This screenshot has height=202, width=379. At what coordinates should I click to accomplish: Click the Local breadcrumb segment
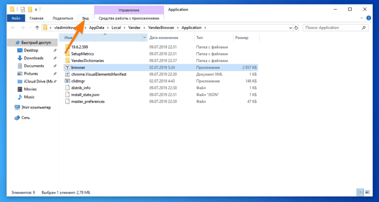coord(116,28)
